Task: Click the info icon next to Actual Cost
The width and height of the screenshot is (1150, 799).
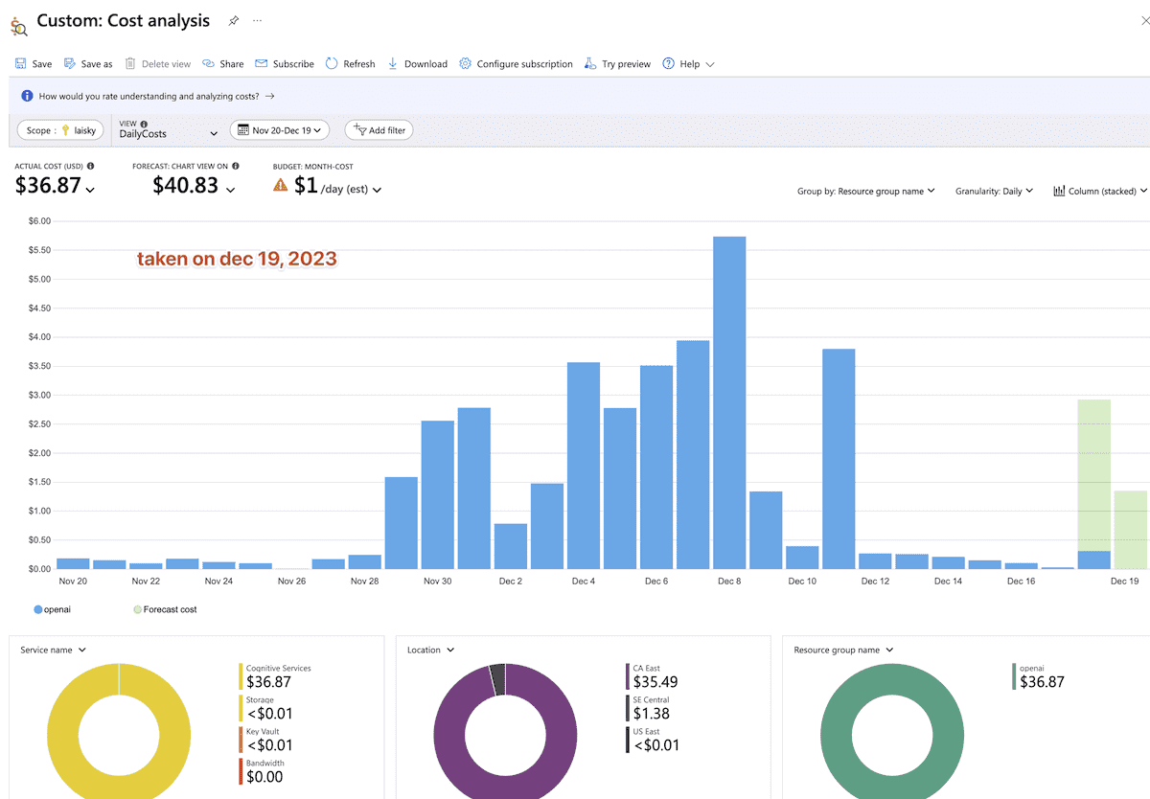Action: coord(90,166)
